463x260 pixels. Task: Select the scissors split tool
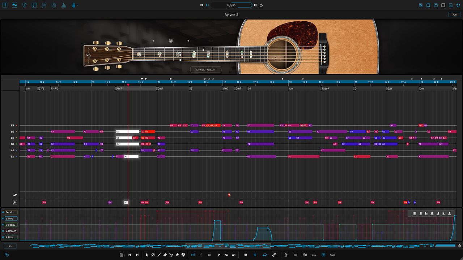point(171,255)
